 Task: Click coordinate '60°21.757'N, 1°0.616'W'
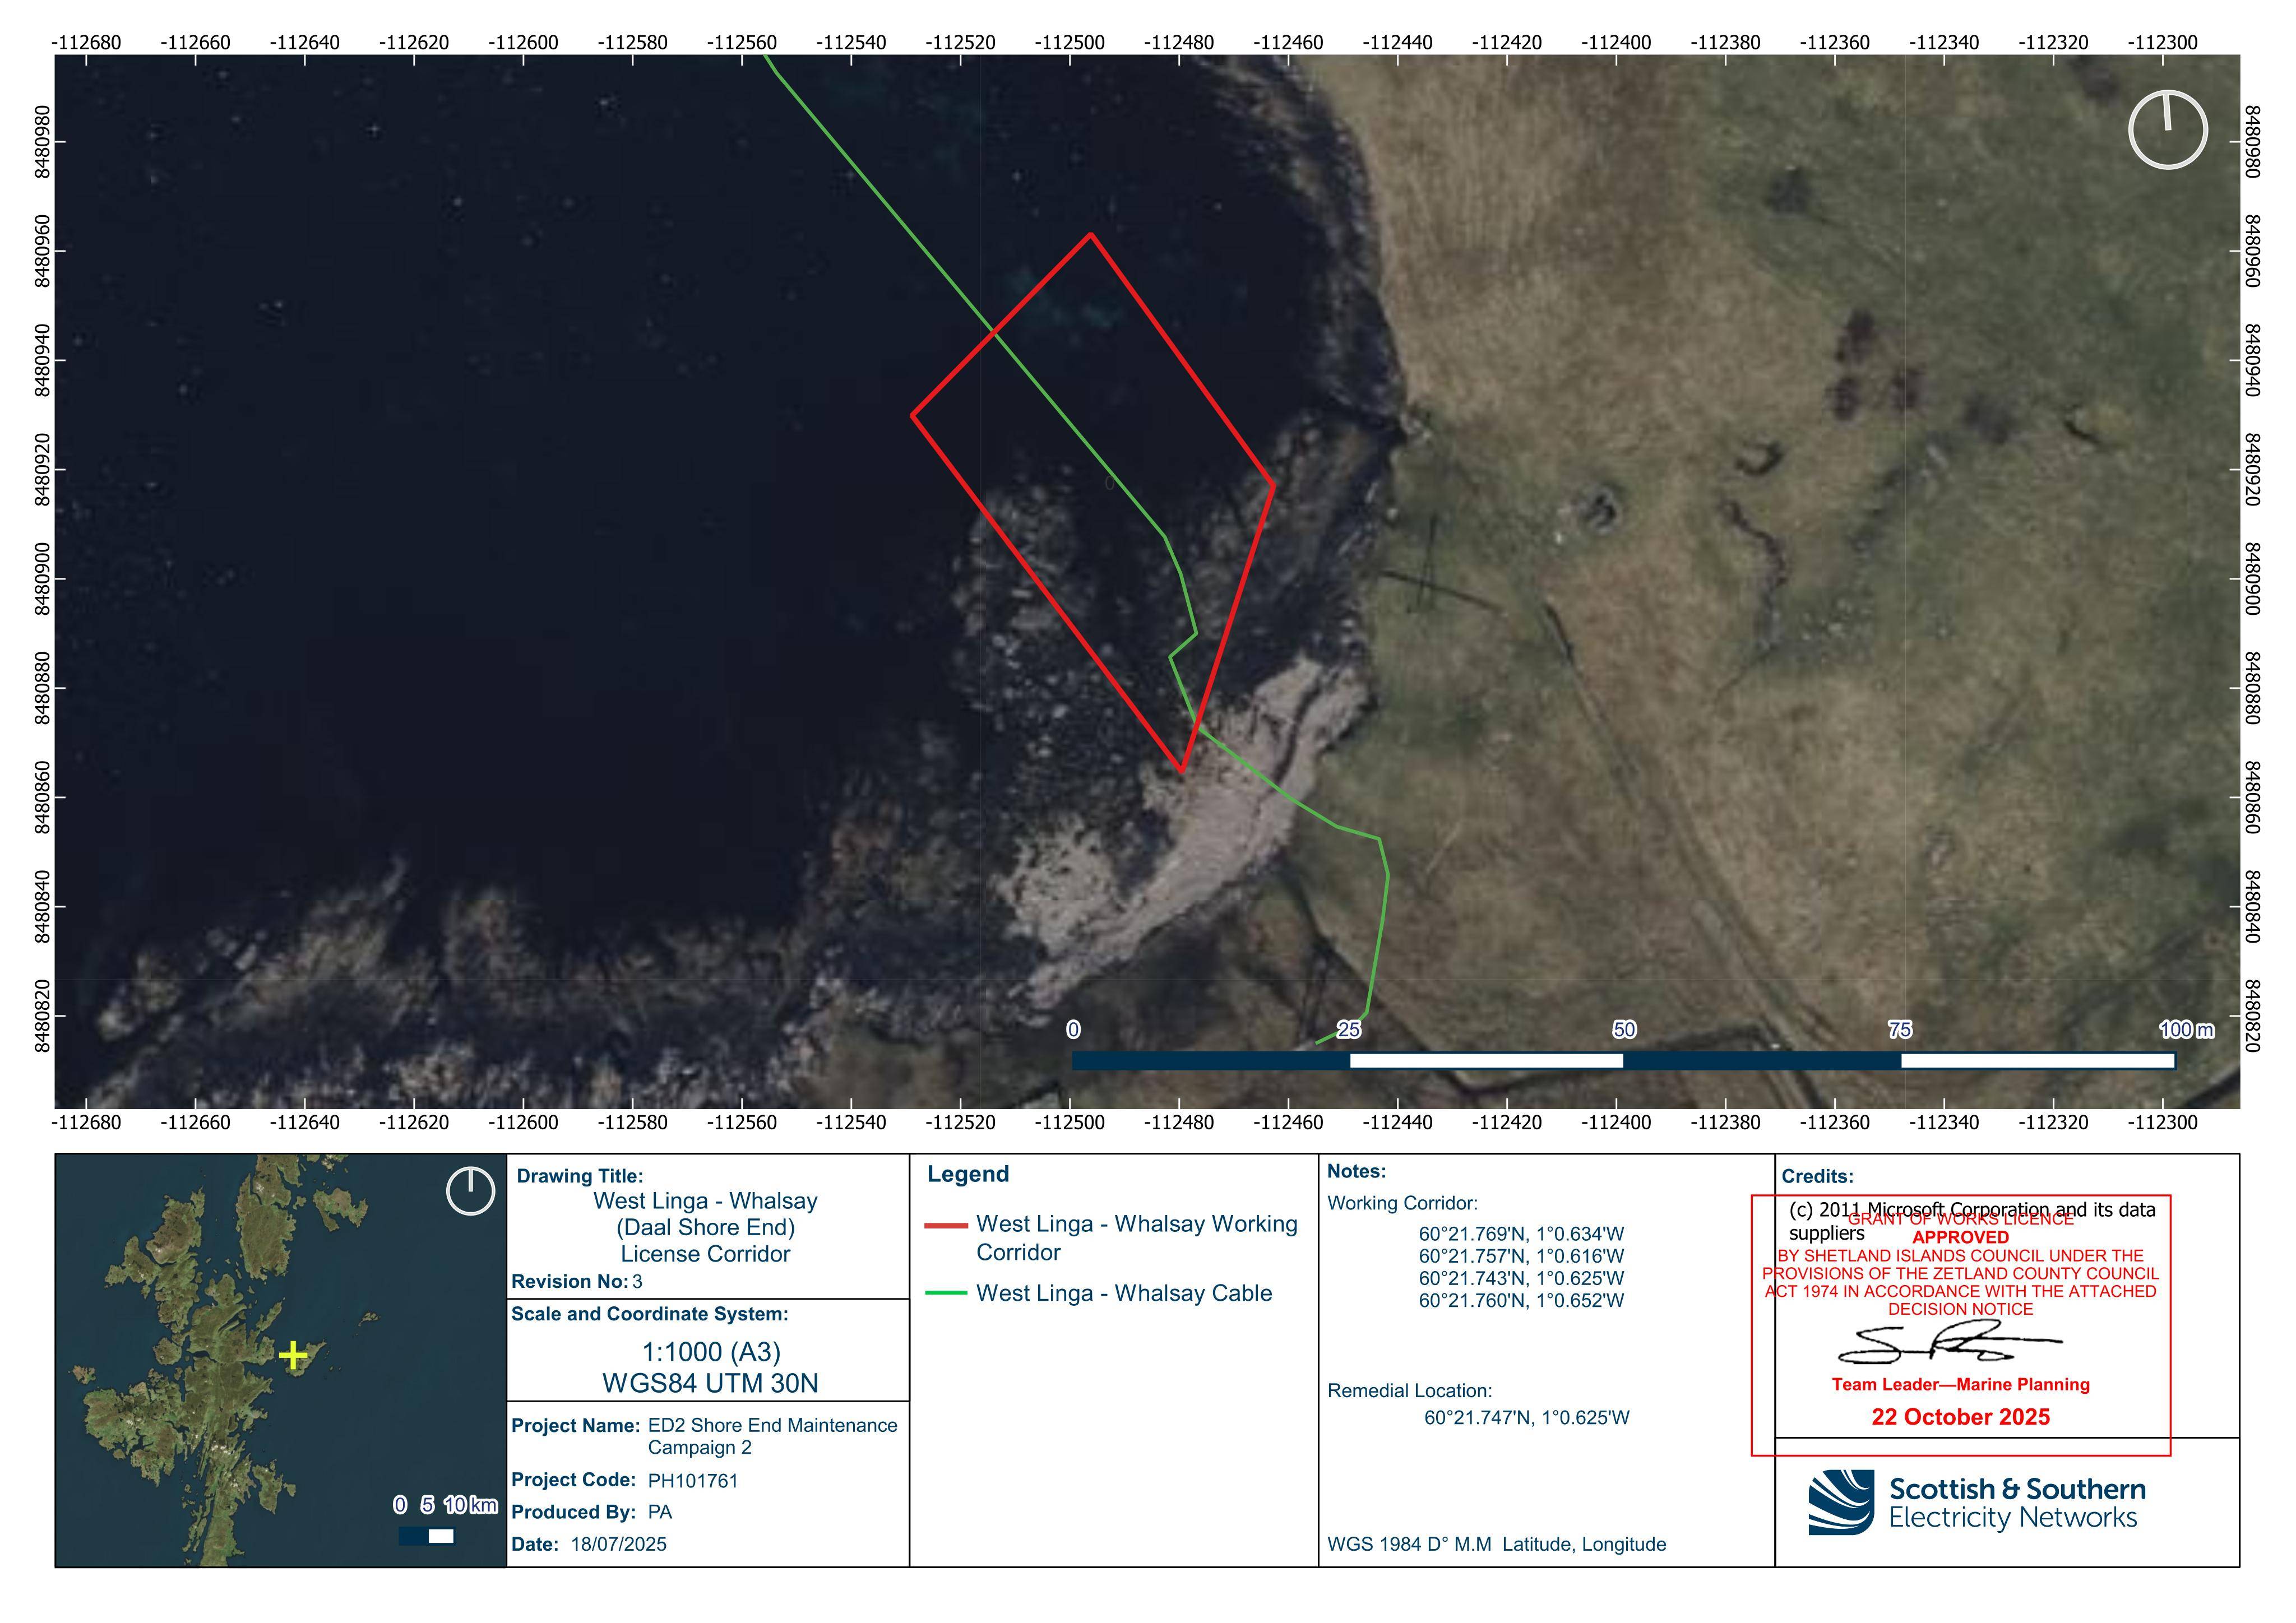(1521, 1256)
